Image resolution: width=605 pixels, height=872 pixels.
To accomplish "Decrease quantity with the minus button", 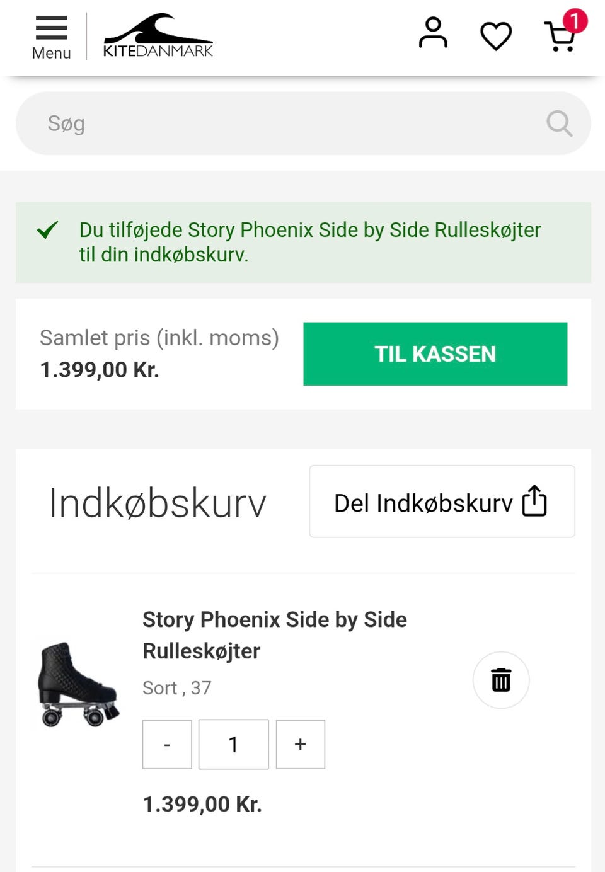I will click(x=167, y=744).
